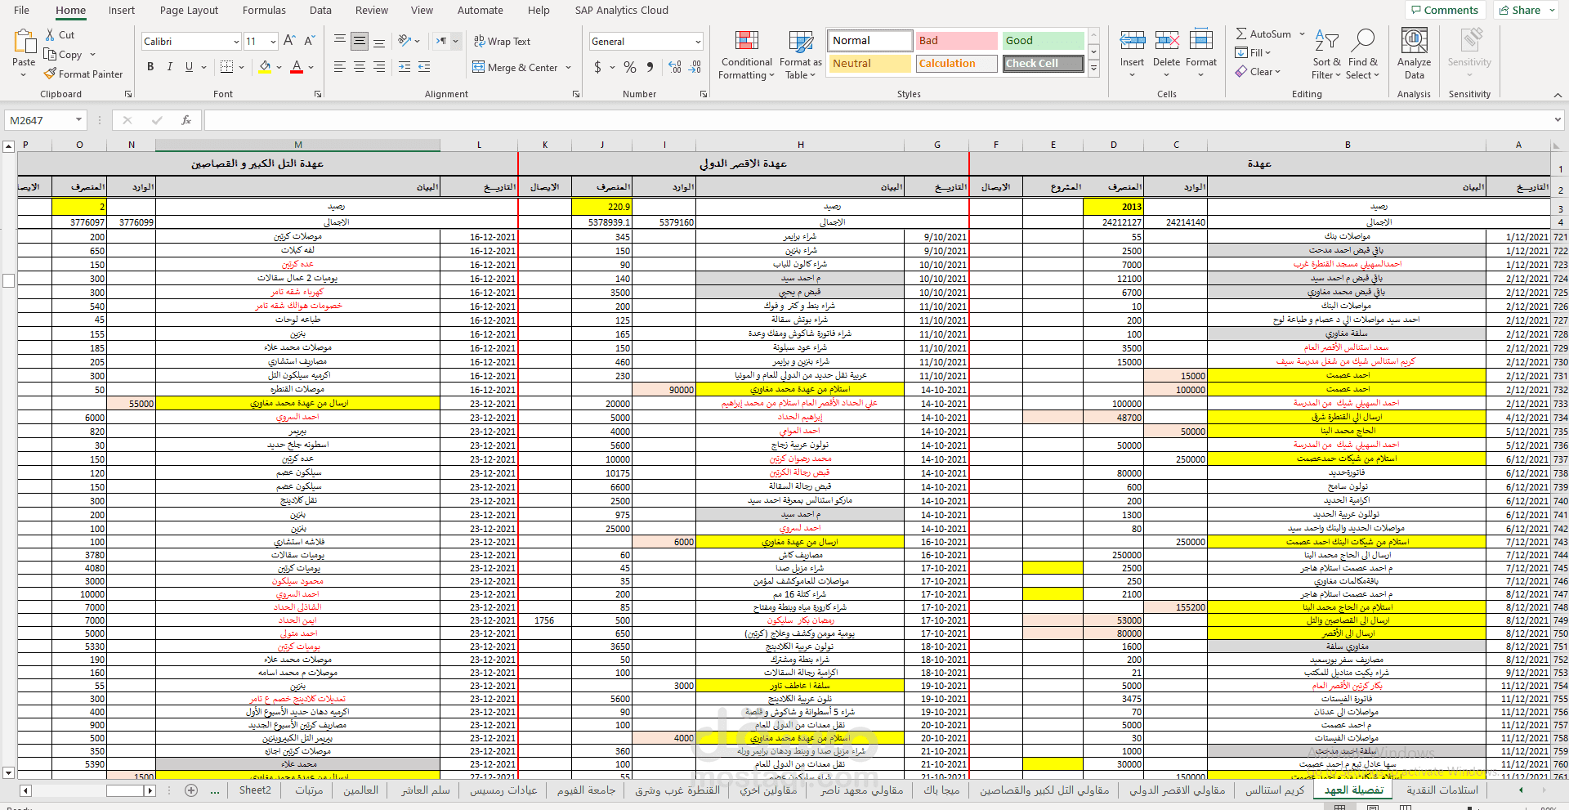Apply yellow fill color bucket
The height and width of the screenshot is (810, 1569).
click(x=265, y=67)
